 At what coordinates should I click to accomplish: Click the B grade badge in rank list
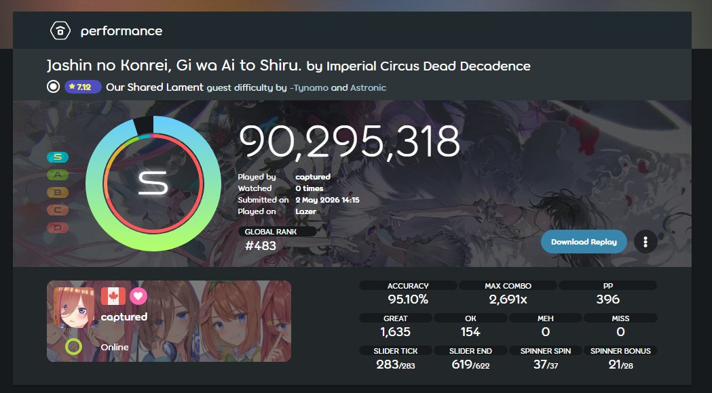pos(58,192)
